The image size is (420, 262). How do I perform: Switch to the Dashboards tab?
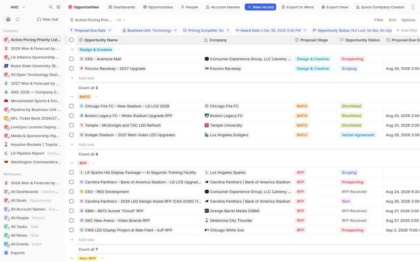coord(122,7)
